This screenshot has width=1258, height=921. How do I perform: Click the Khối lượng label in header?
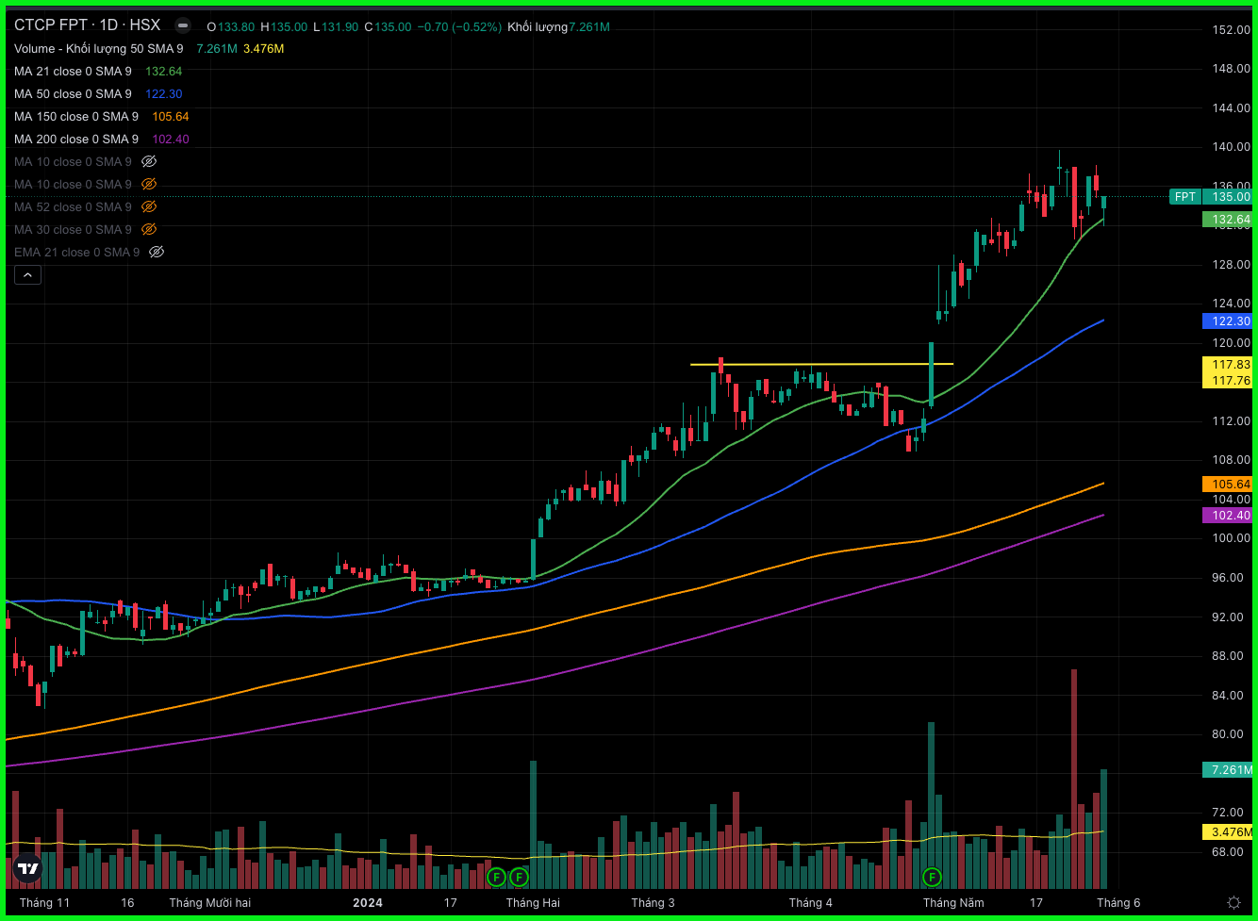coord(538,27)
